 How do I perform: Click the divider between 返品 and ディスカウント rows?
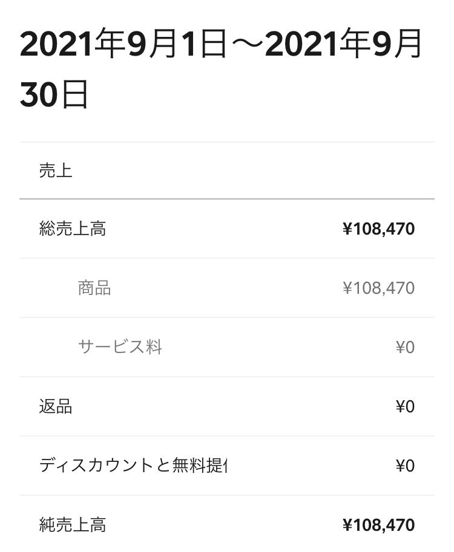(227, 436)
